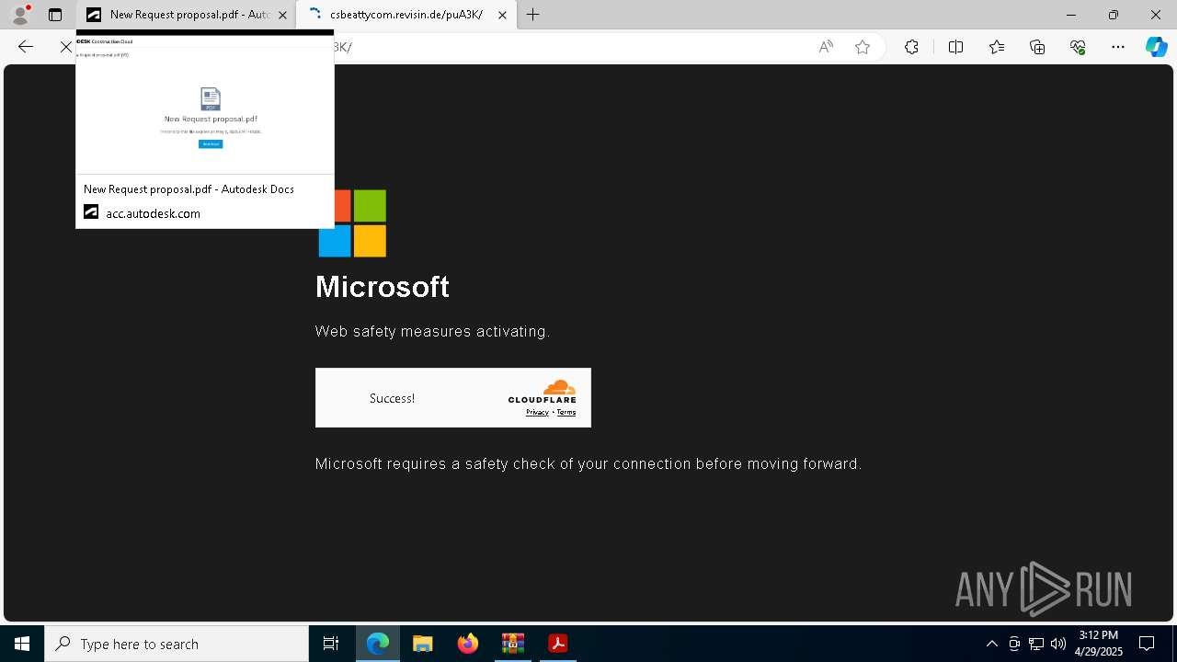Activate Read aloud icon

[826, 47]
